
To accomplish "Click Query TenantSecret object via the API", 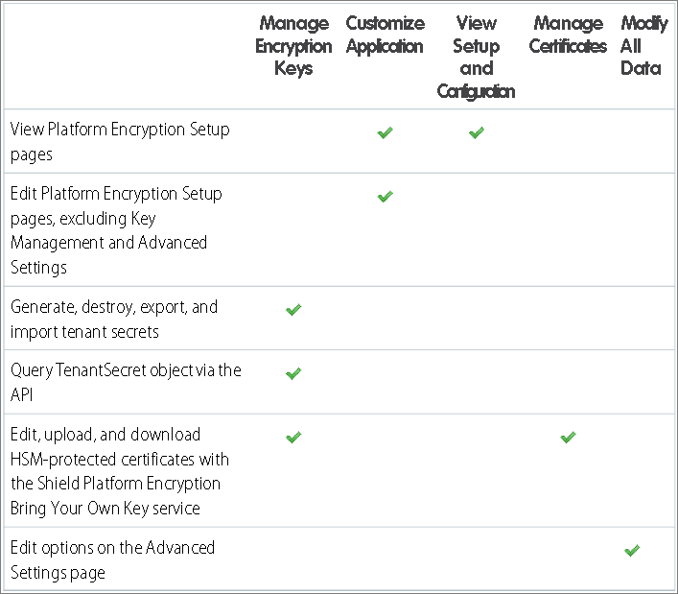I will click(x=125, y=382).
